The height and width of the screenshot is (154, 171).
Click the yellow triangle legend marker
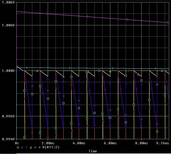pyautogui.click(x=31, y=148)
